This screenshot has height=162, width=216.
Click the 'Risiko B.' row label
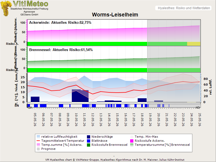(12, 70)
